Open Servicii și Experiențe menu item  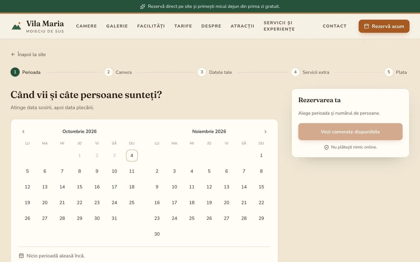(x=279, y=26)
